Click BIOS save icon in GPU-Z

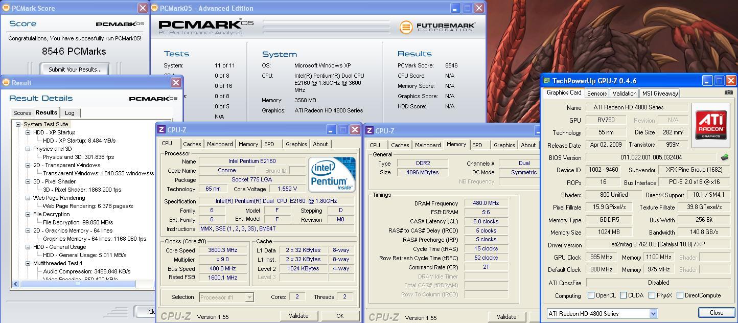(x=725, y=157)
